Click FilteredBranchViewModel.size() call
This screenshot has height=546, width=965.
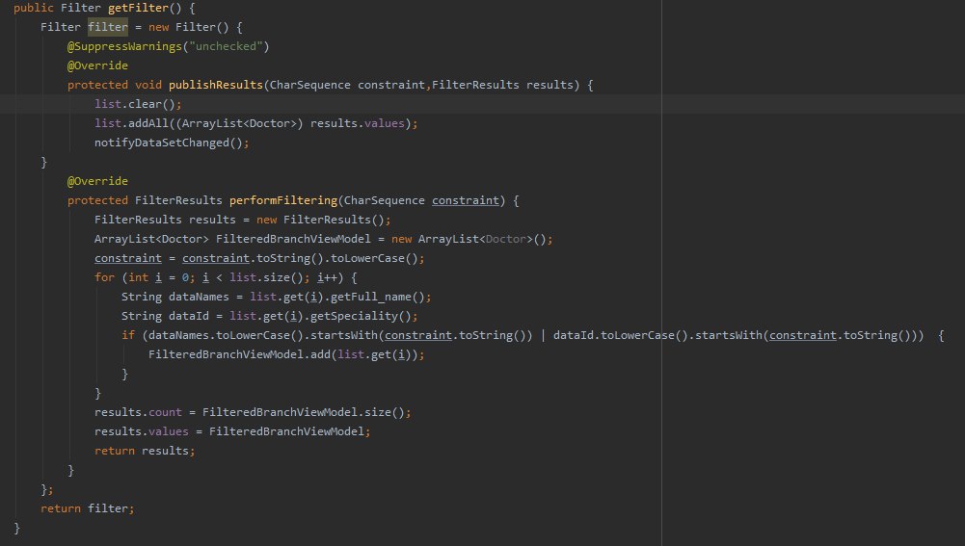click(304, 412)
